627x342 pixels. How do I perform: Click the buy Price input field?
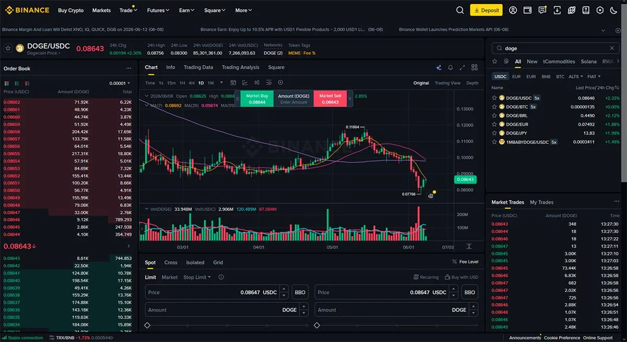(x=212, y=292)
